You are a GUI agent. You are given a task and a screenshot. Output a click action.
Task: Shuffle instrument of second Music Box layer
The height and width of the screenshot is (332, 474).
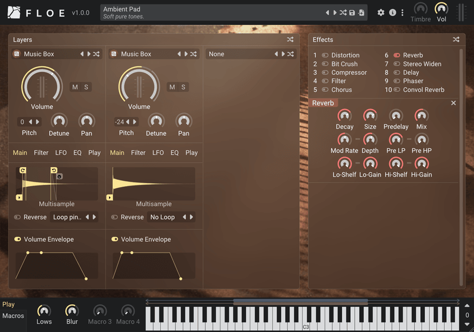[194, 54]
